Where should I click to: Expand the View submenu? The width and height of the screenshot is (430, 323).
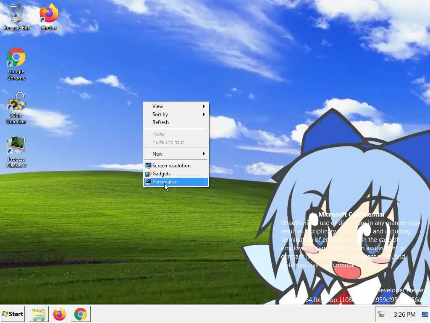click(176, 106)
